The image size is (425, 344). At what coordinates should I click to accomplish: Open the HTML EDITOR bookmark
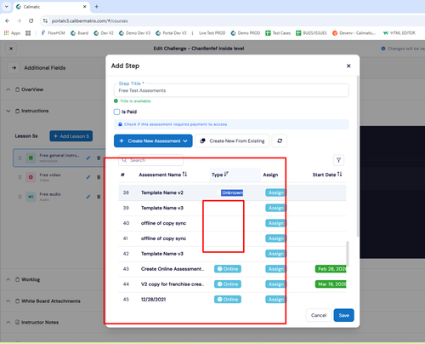(399, 33)
